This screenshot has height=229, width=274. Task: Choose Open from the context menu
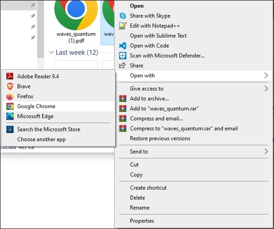click(x=193, y=6)
